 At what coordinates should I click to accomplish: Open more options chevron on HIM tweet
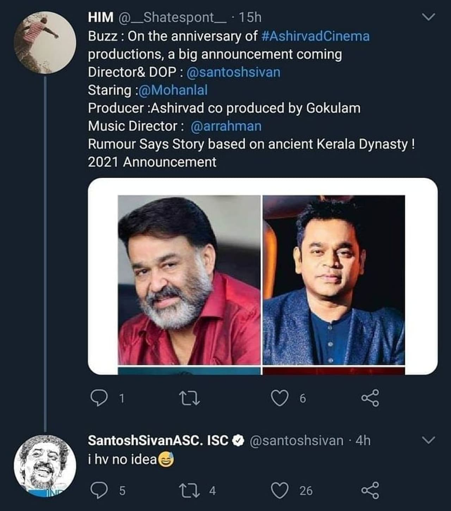click(428, 17)
